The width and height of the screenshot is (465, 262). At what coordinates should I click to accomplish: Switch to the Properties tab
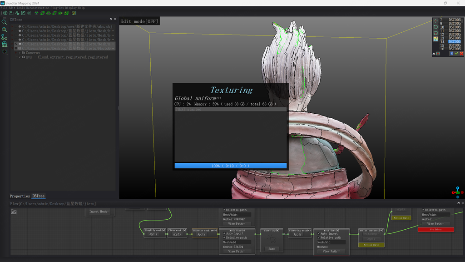[20, 196]
